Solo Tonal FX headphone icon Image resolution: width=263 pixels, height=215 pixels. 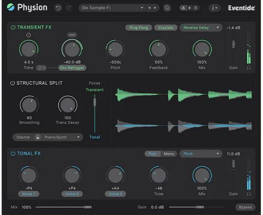point(249,193)
